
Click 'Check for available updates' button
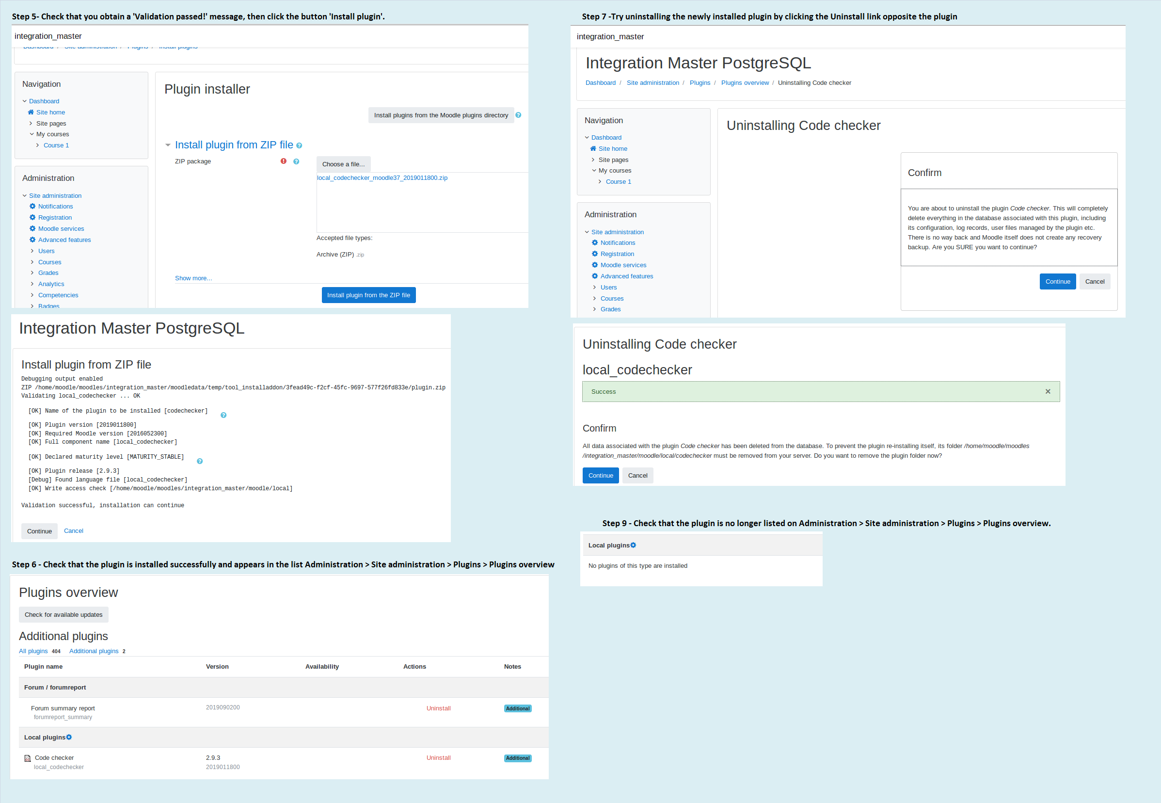tap(64, 615)
